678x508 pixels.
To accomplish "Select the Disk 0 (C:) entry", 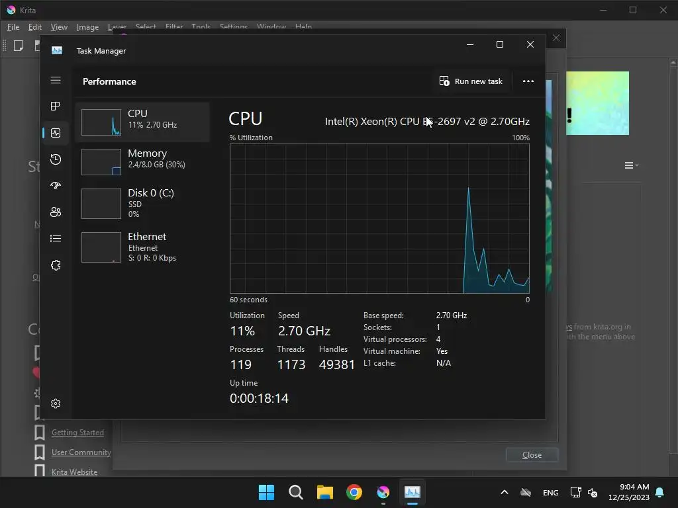I will pyautogui.click(x=143, y=203).
